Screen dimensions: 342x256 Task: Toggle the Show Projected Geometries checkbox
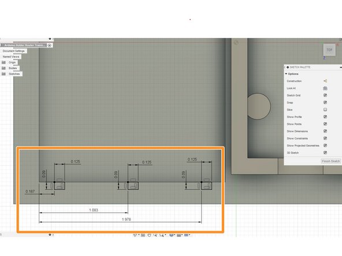tap(325, 146)
